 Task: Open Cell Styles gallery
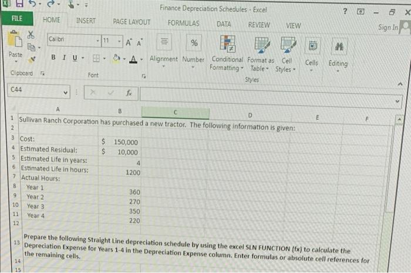click(x=287, y=55)
